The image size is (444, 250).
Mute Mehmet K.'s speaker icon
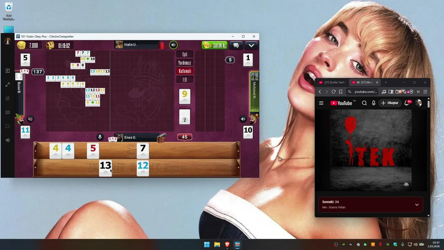[243, 119]
